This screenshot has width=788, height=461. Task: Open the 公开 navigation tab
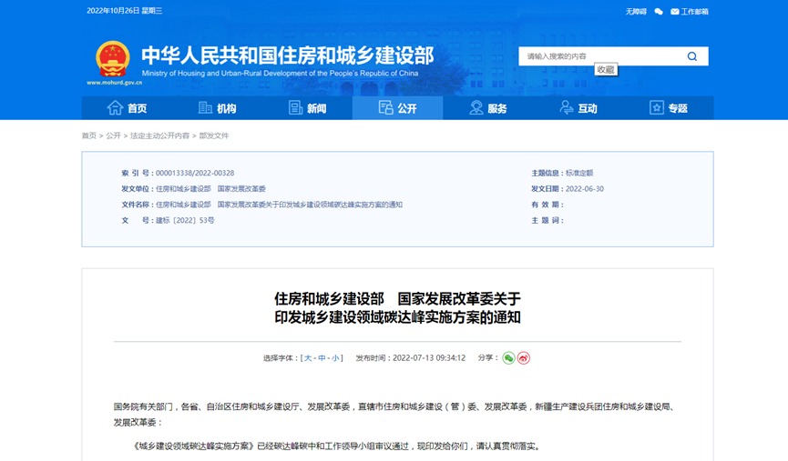(397, 108)
